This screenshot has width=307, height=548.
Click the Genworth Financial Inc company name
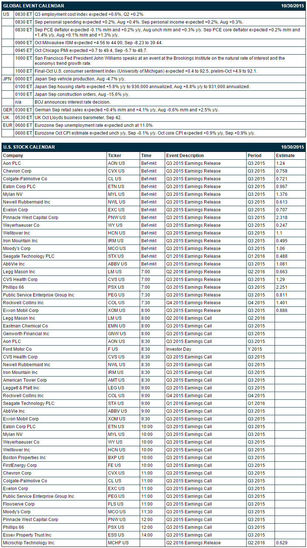pyautogui.click(x=26, y=334)
